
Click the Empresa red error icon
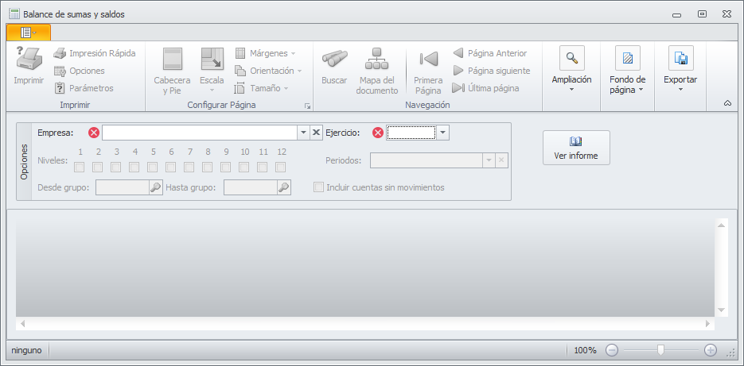coord(94,133)
